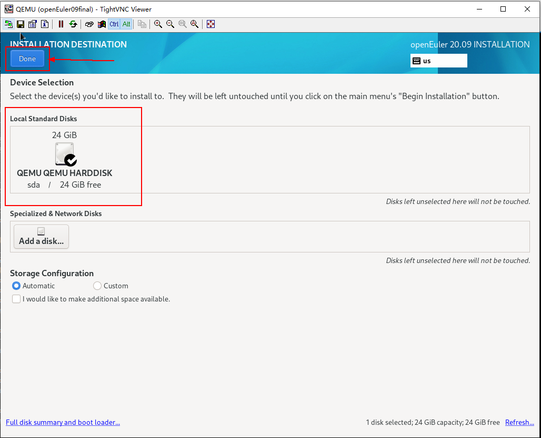The height and width of the screenshot is (438, 541).
Task: Click the zoom out magnifier icon
Action: (170, 24)
